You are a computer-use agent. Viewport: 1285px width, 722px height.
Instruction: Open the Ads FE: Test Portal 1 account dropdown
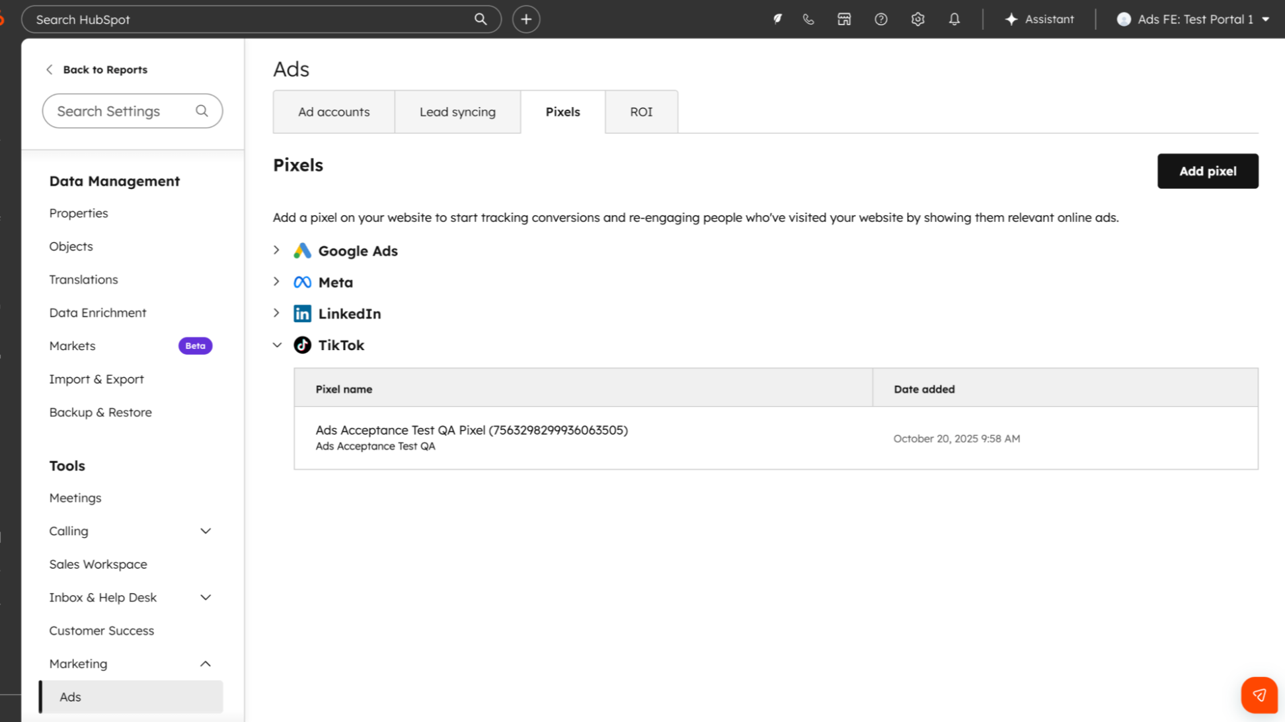[1194, 19]
